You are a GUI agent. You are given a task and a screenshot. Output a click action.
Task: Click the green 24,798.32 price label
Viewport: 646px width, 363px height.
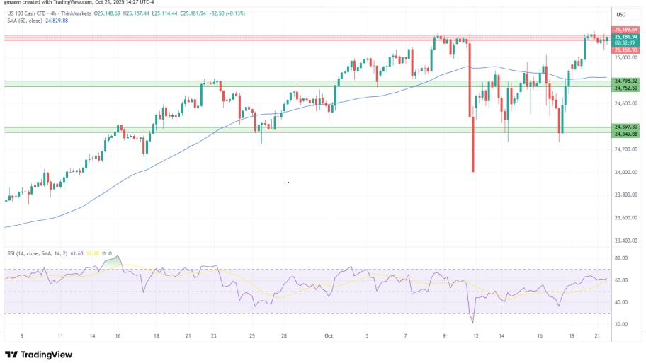(x=625, y=81)
